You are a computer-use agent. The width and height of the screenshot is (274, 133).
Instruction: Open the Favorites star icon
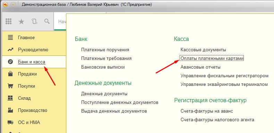coord(21,21)
